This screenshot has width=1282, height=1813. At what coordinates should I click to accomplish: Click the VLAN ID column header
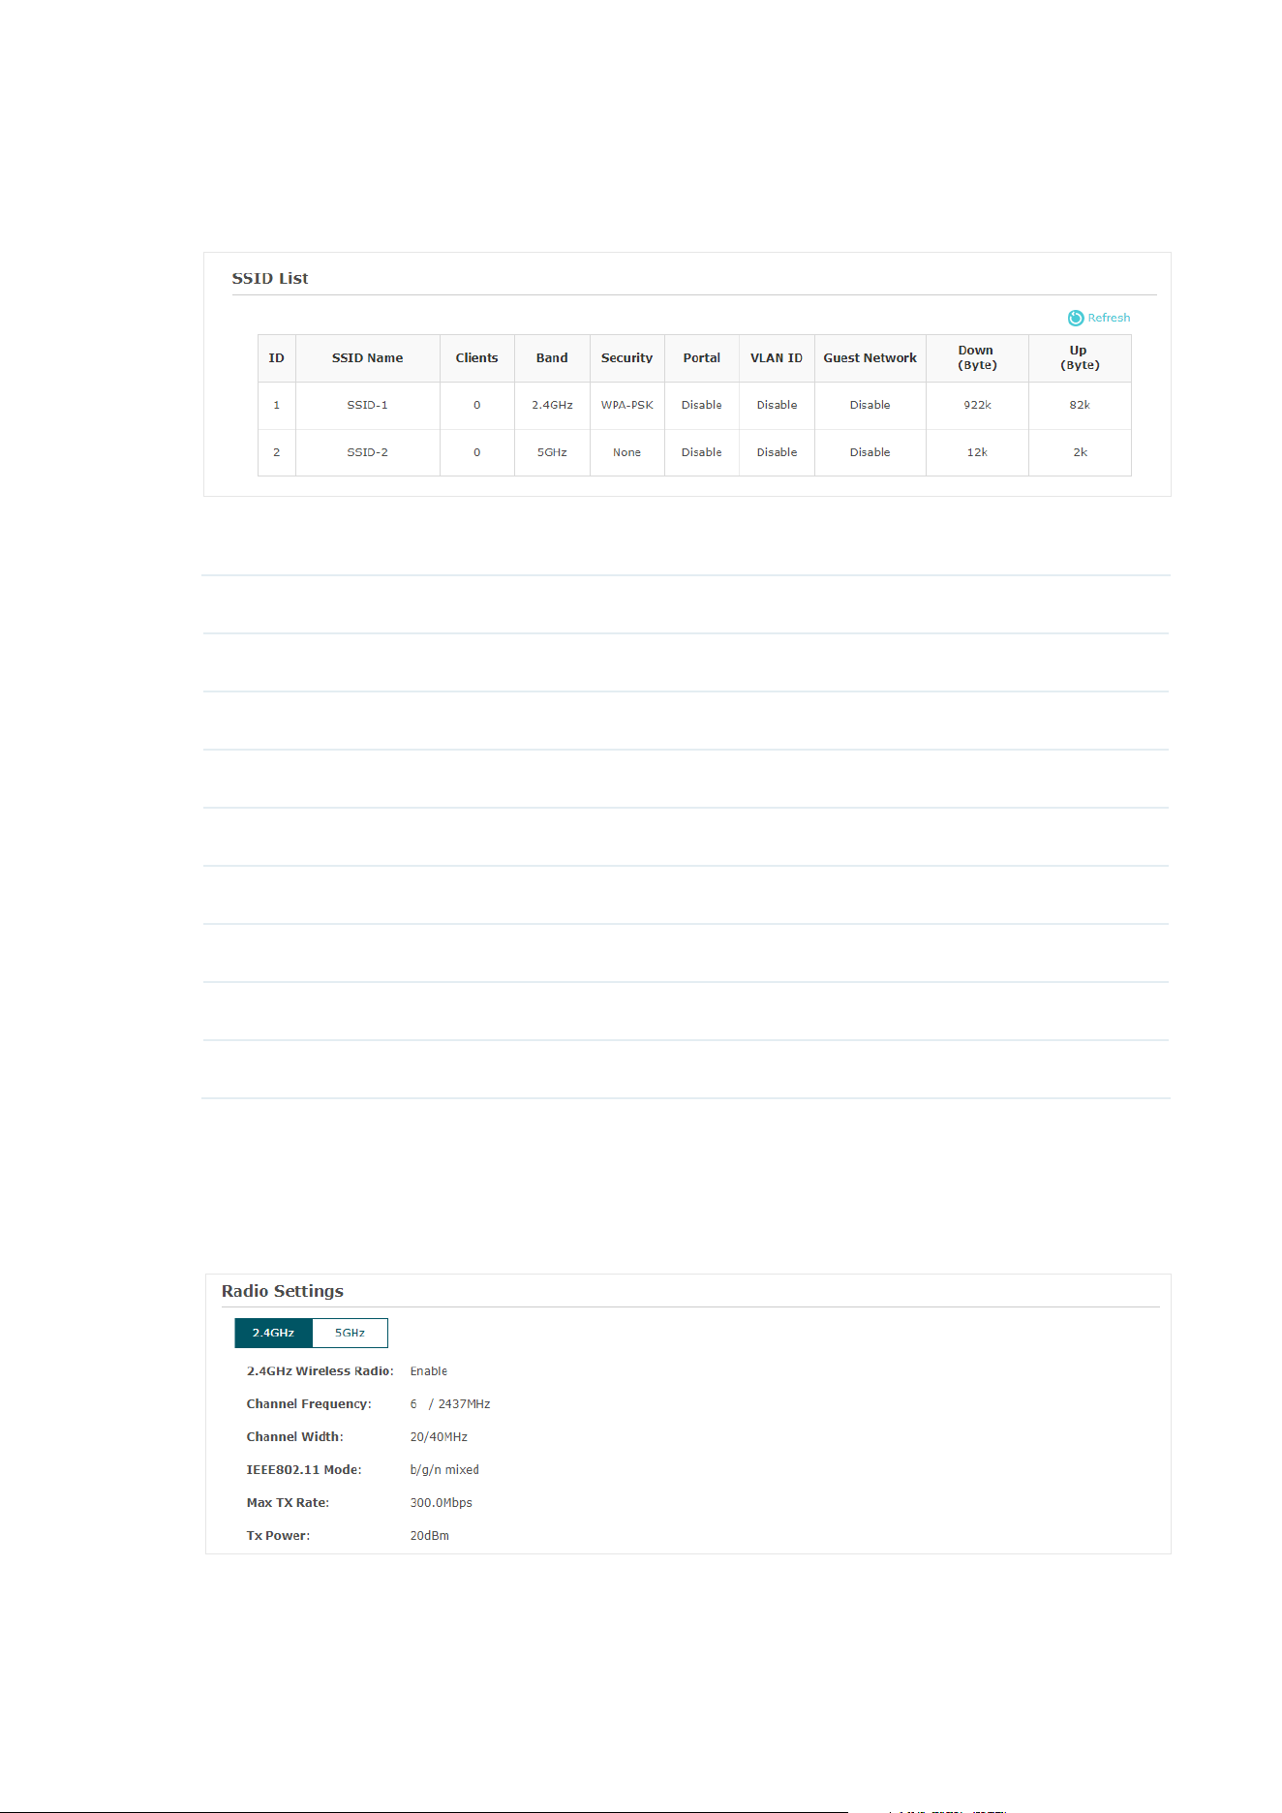point(777,358)
